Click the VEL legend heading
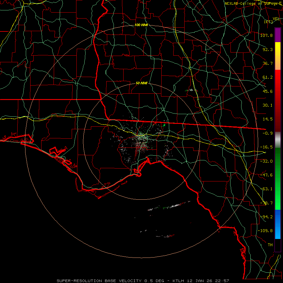 pos(276,19)
